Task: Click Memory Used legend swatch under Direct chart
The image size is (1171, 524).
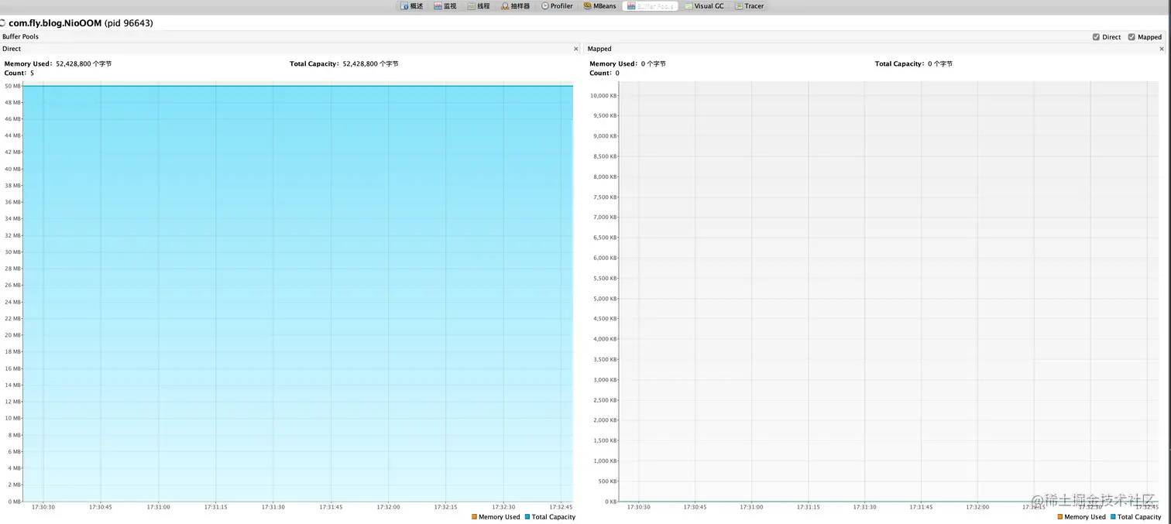Action: (474, 517)
